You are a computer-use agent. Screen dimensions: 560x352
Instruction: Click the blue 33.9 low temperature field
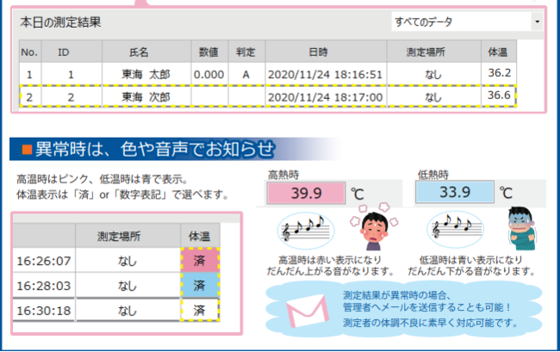(x=454, y=192)
